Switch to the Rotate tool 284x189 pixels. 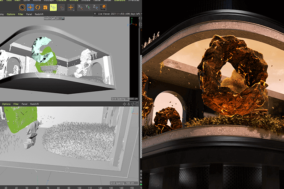tap(38, 7)
